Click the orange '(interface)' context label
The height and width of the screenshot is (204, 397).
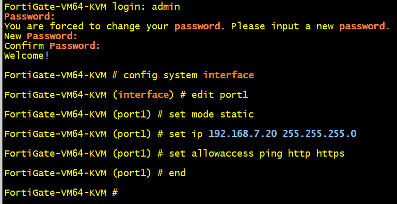pyautogui.click(x=144, y=95)
